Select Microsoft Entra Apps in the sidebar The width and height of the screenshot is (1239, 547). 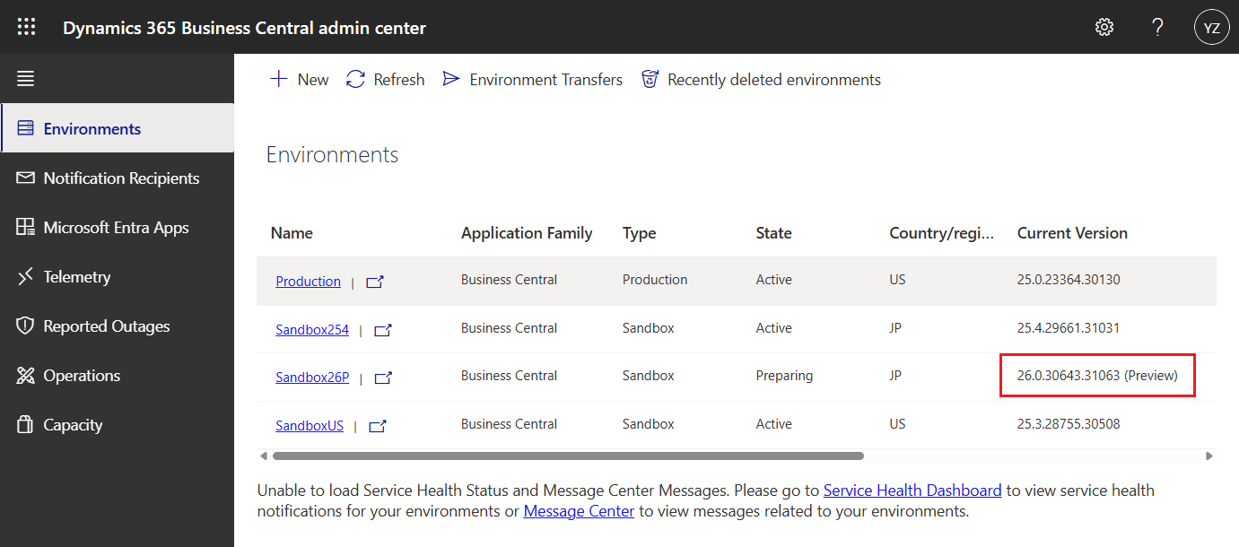point(115,227)
